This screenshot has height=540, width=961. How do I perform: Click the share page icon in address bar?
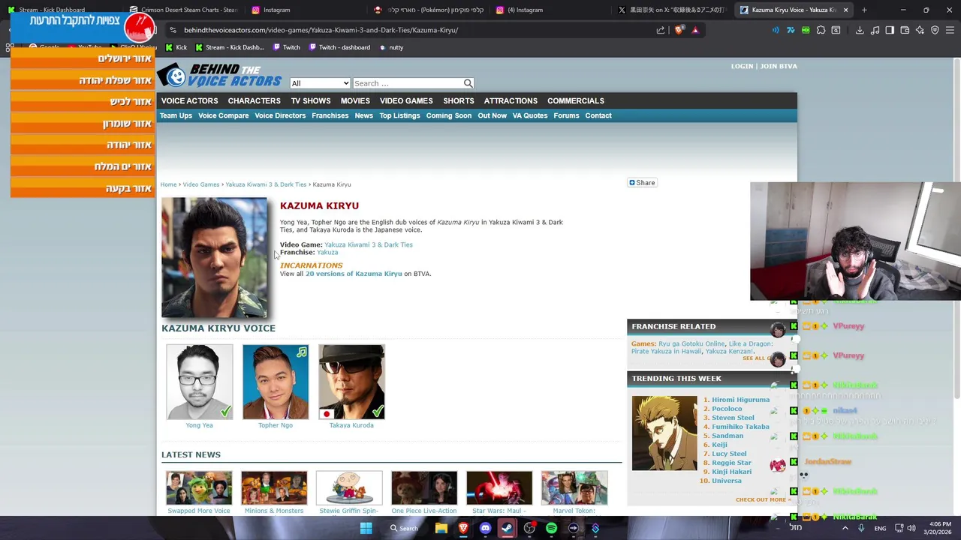pos(661,30)
